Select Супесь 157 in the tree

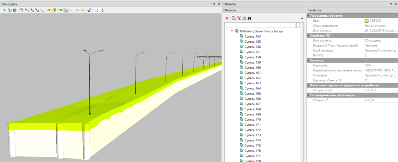click(253, 52)
